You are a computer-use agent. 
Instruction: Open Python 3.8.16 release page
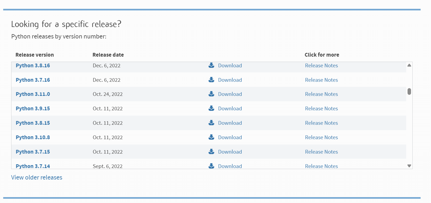tap(33, 65)
